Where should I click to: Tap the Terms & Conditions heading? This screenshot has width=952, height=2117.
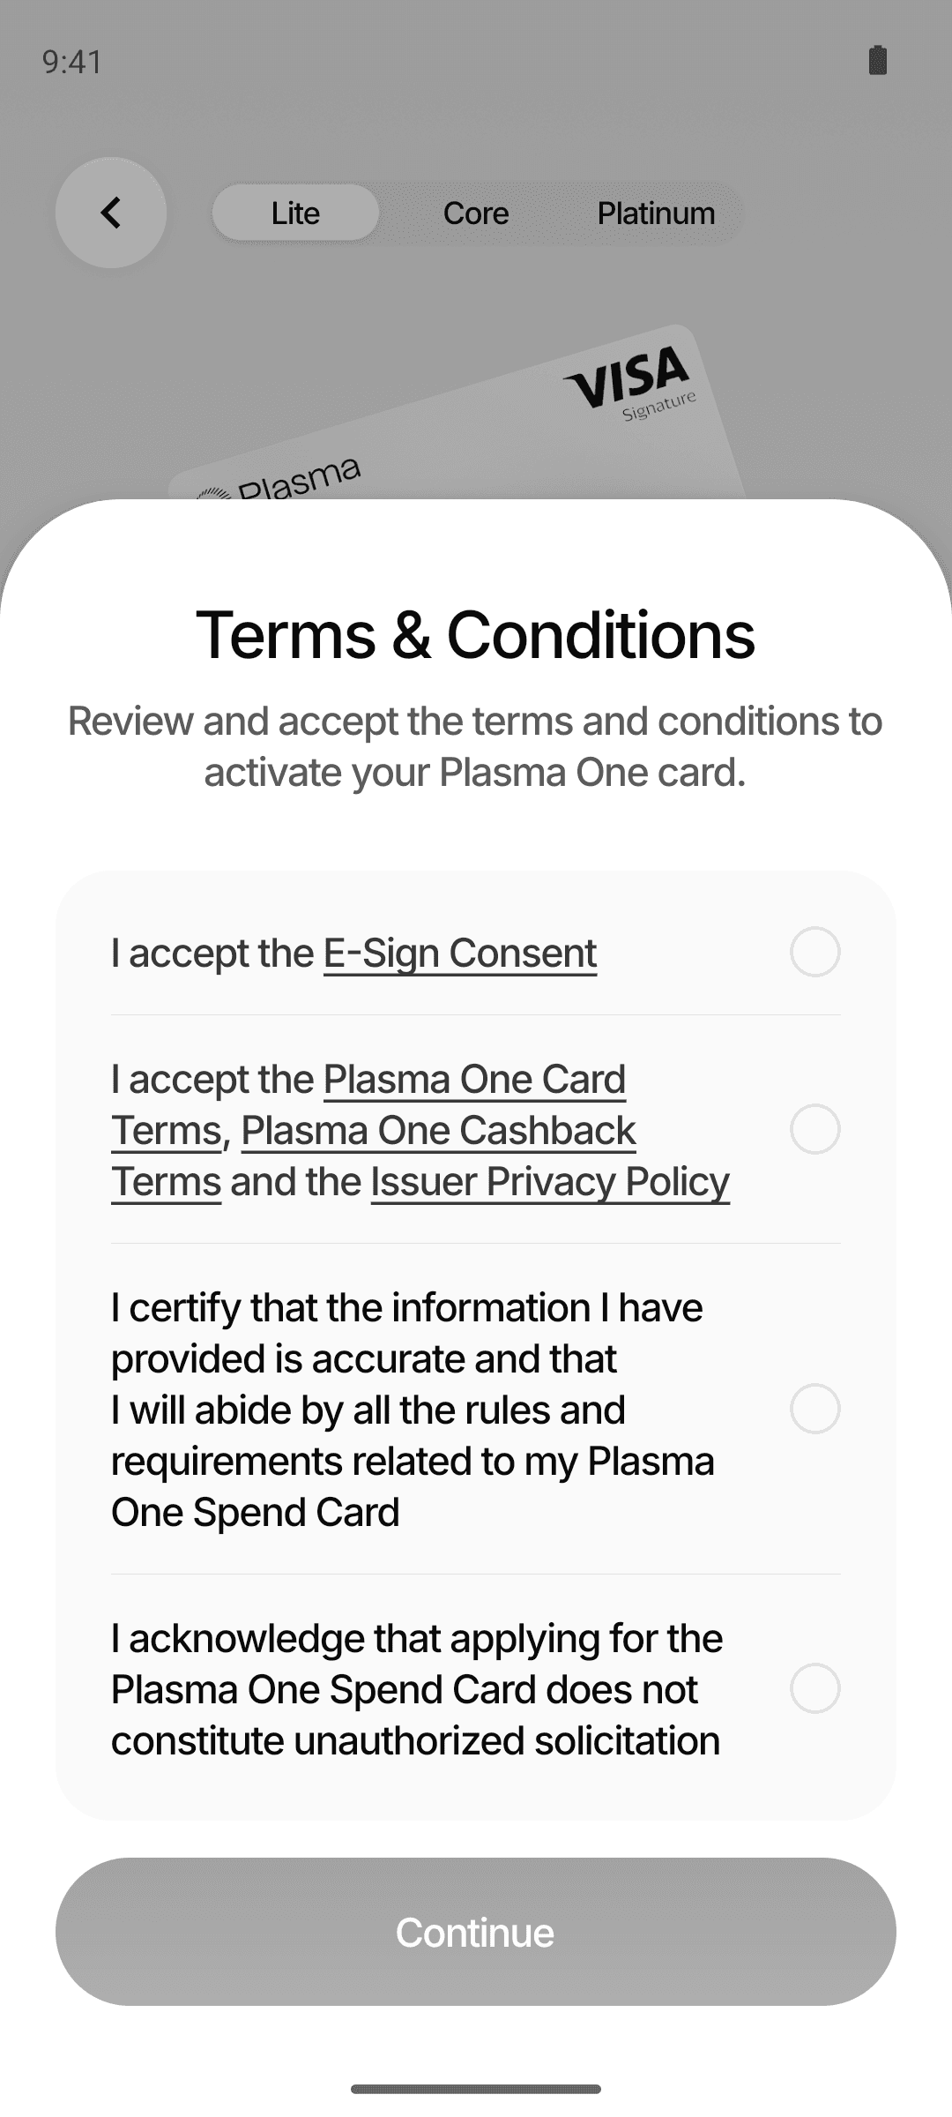point(476,634)
